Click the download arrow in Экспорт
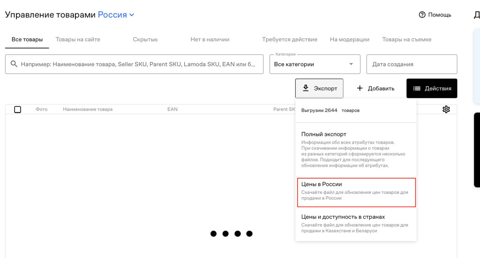Screen dimensions: 480x258 306,88
